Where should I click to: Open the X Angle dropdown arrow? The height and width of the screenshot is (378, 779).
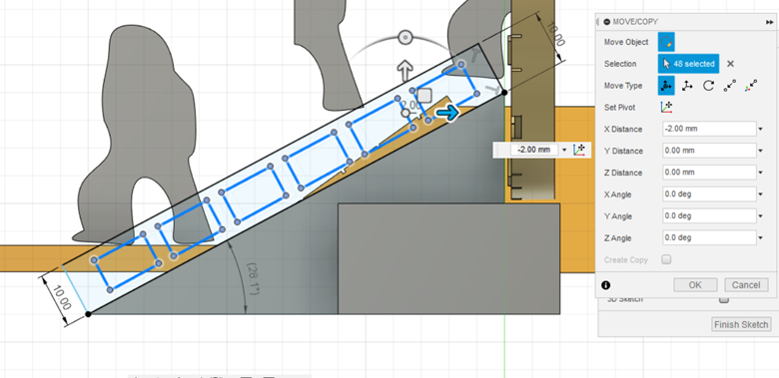pos(761,194)
